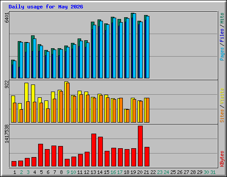
Task: Click the red KBytes bar for day 21
Action: (147, 157)
